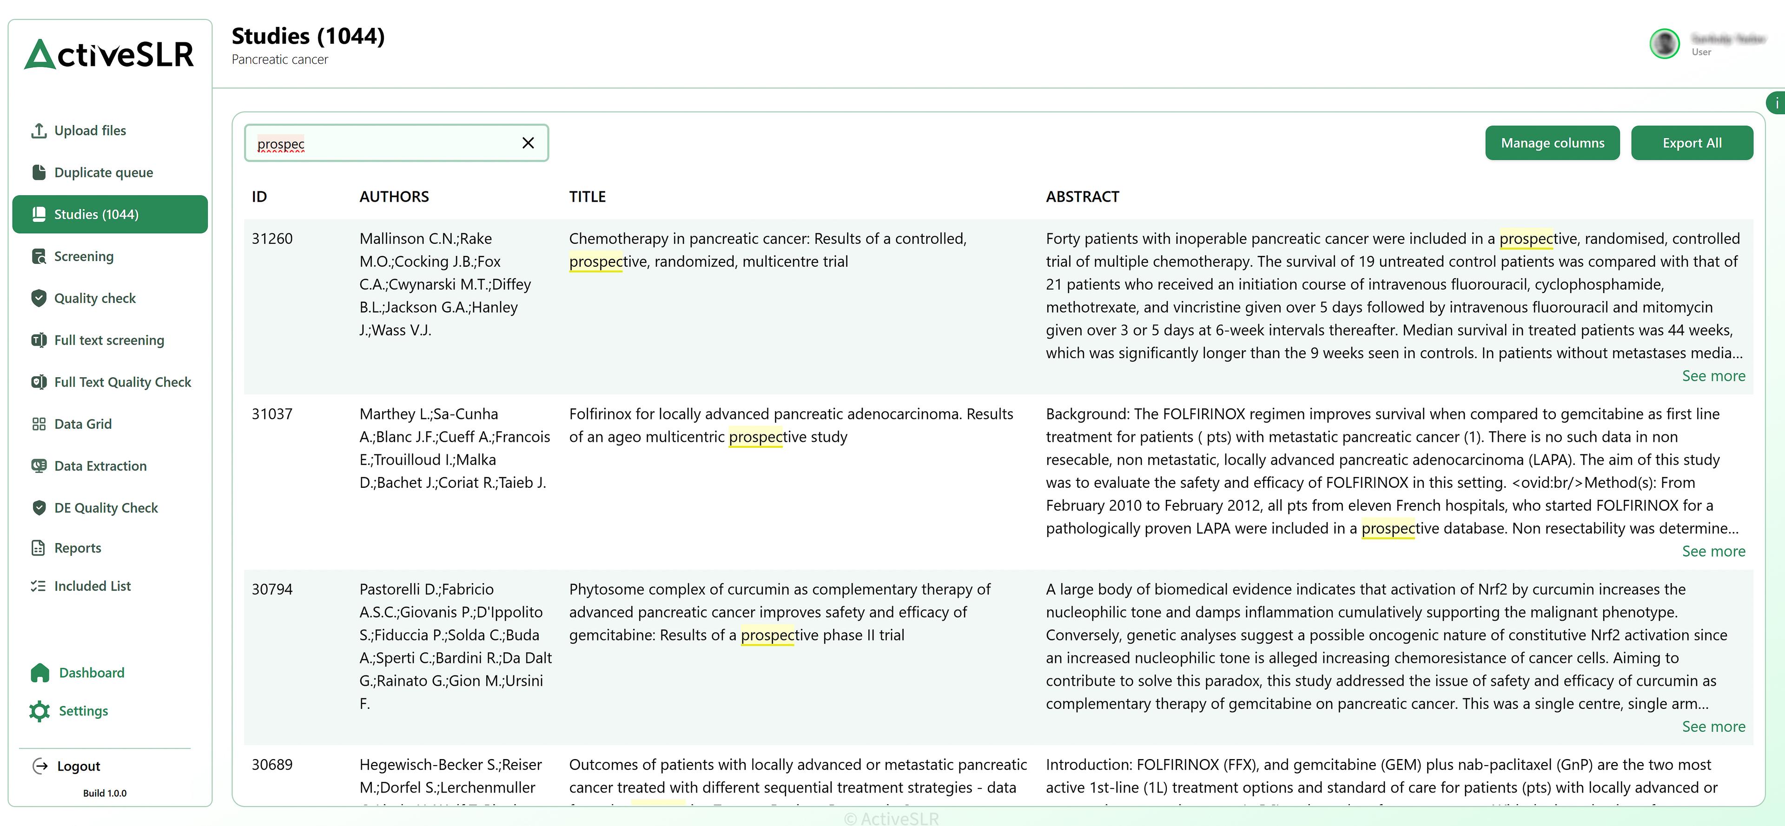Click the Data Grid squares icon
1785x826 pixels.
(39, 424)
